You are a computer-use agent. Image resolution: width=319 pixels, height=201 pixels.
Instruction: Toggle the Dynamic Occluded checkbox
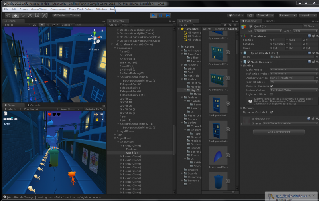click(x=272, y=113)
